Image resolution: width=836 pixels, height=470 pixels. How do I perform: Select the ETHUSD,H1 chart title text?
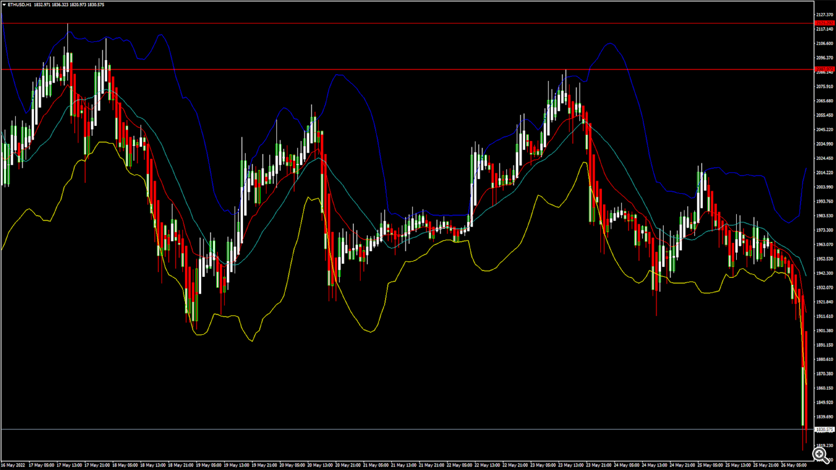[x=20, y=4]
